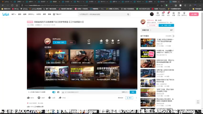The width and height of the screenshot is (203, 114).
Task: Click 关注 1.6万 button in player overlay
Action: 60,42
